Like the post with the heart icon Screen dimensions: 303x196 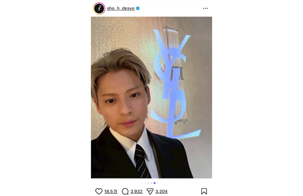pyautogui.click(x=99, y=191)
